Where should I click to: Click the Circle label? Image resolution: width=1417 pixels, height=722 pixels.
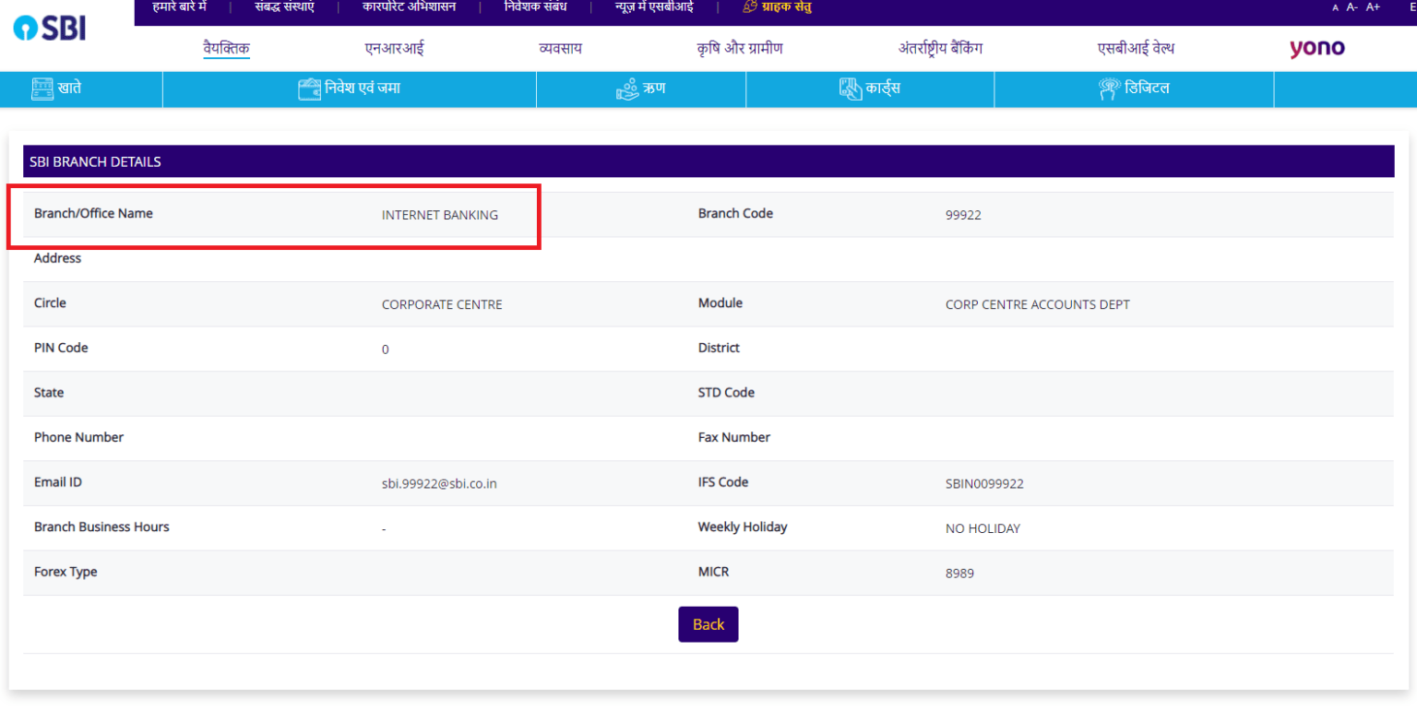click(50, 302)
